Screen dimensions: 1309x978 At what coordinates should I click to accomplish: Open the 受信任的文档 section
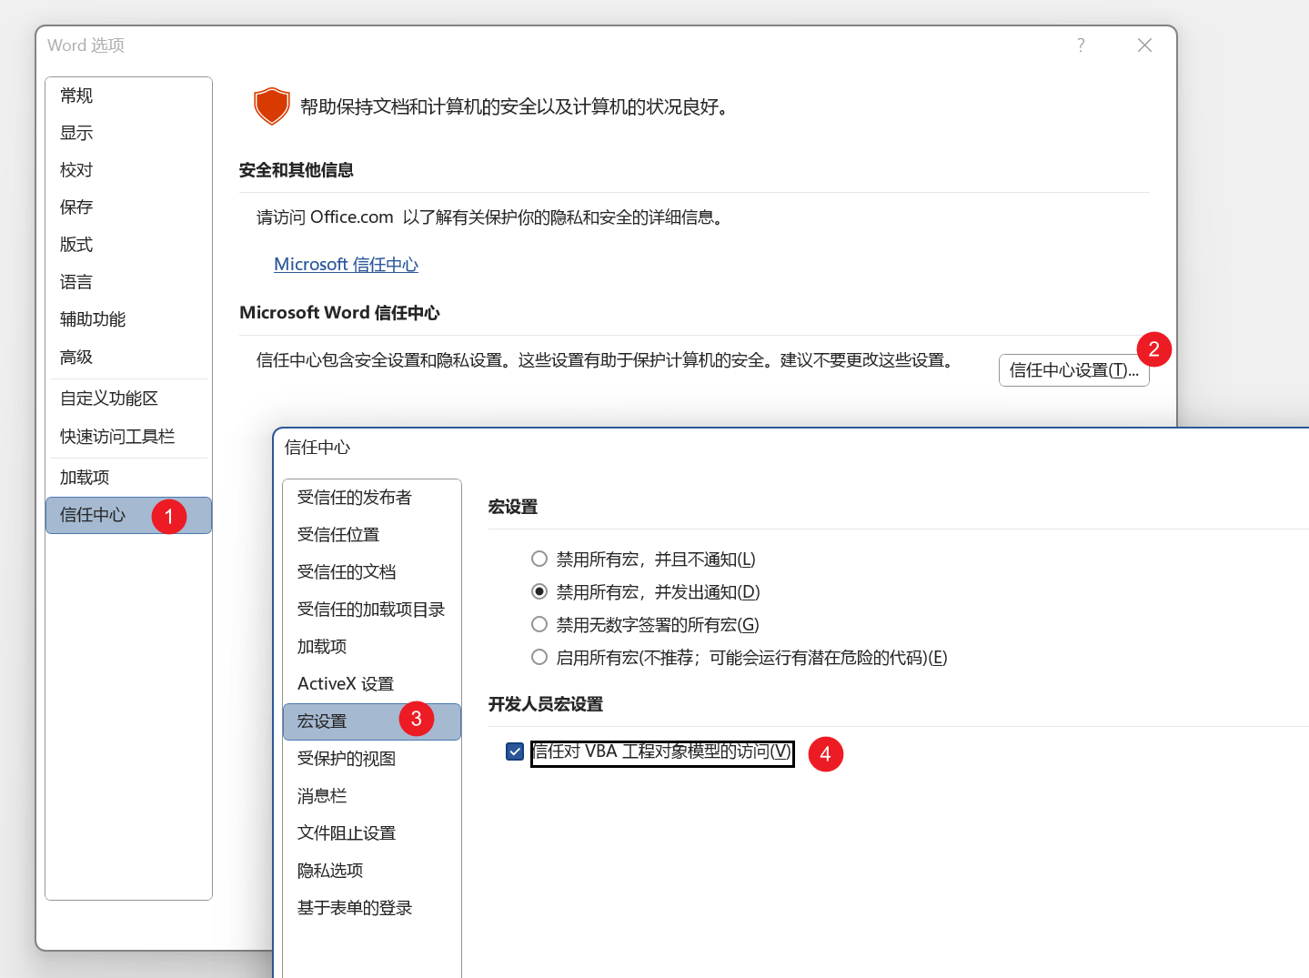(x=371, y=572)
